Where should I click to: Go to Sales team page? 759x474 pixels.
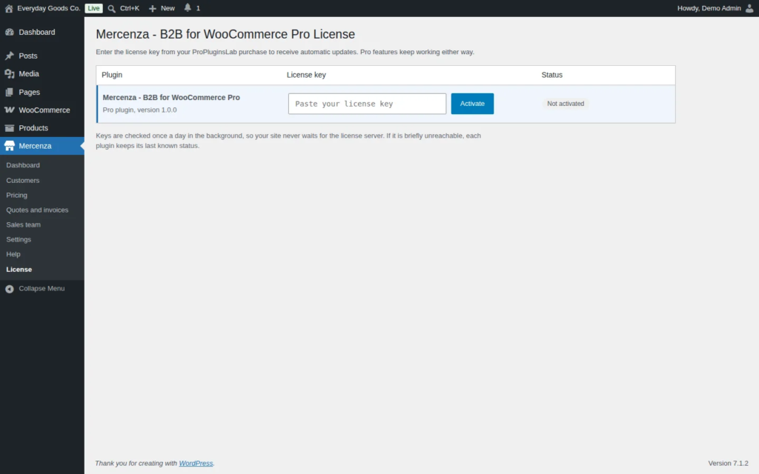[23, 224]
